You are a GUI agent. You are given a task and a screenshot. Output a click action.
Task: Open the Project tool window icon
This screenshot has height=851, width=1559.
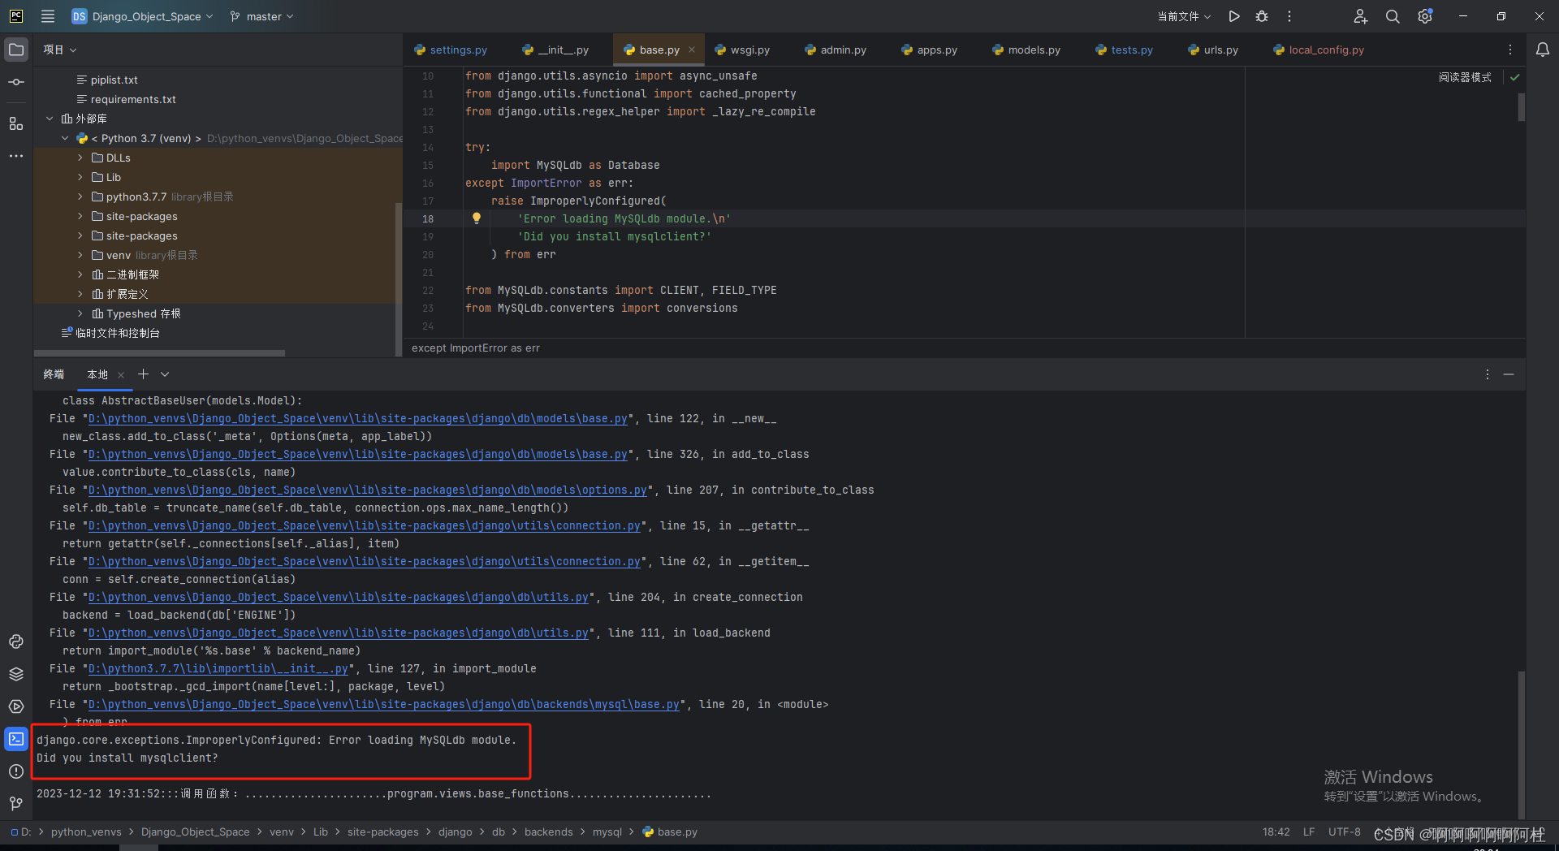click(16, 50)
